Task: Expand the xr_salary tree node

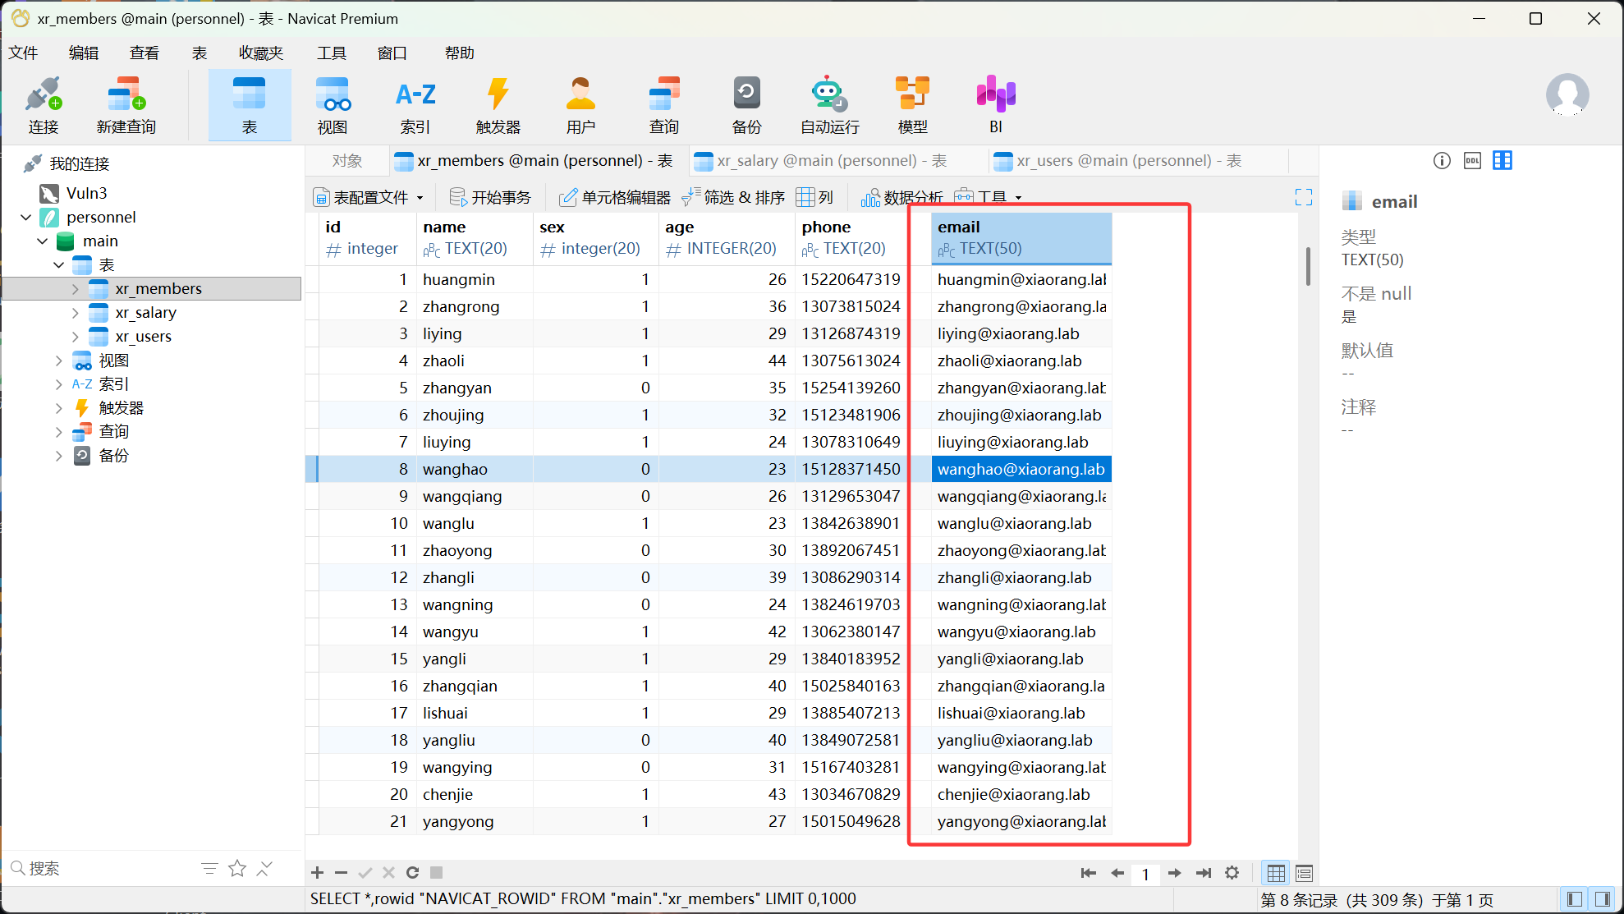Action: [75, 313]
